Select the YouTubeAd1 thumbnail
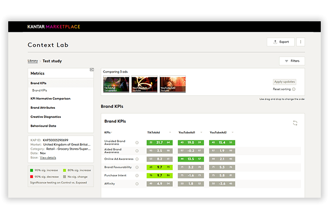329x219 pixels. [x=144, y=85]
